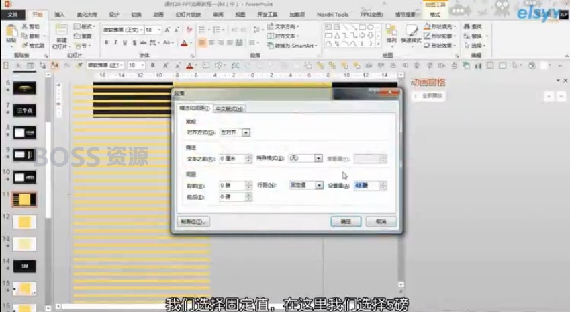
Task: Select the oval shape in the shapes gallery
Action: pos(371,27)
